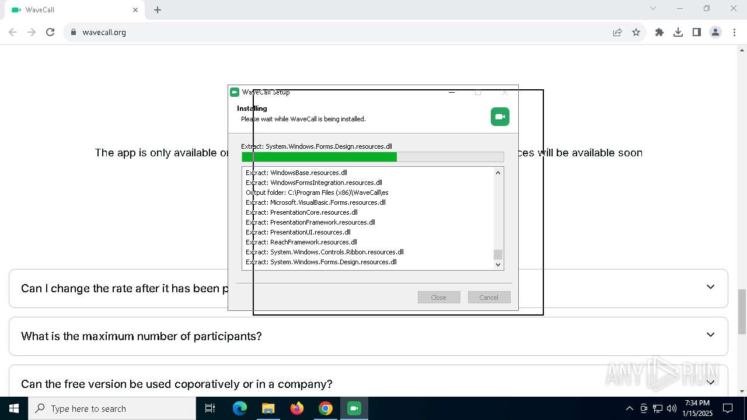Image resolution: width=747 pixels, height=420 pixels.
Task: Open a new browser tab
Action: pyautogui.click(x=158, y=10)
